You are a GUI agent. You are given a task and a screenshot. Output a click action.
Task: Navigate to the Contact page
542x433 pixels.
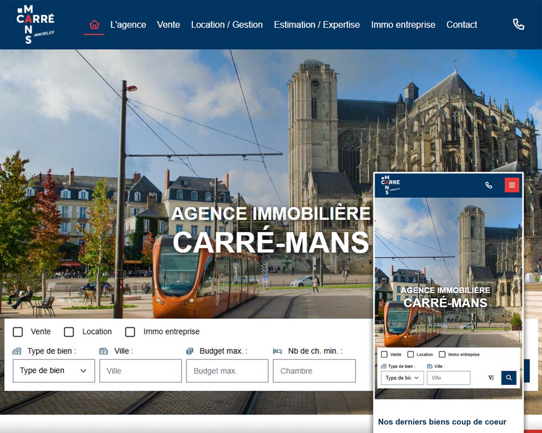tap(461, 25)
